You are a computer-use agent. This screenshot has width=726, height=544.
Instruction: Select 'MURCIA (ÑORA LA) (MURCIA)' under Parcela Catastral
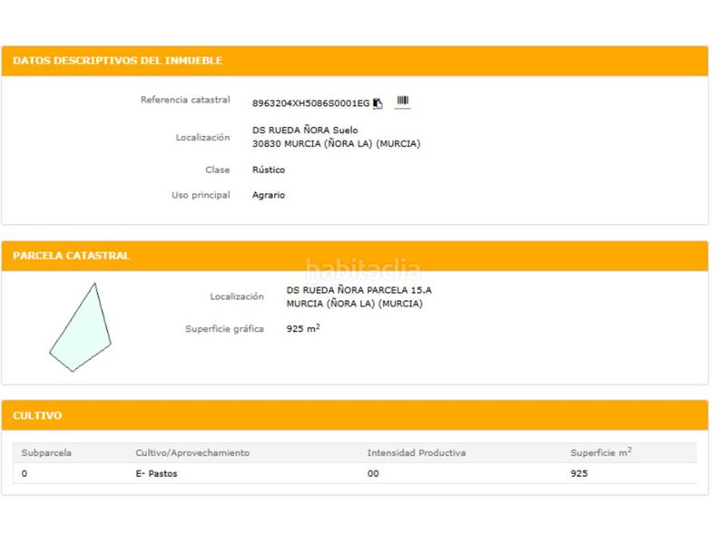pos(354,304)
